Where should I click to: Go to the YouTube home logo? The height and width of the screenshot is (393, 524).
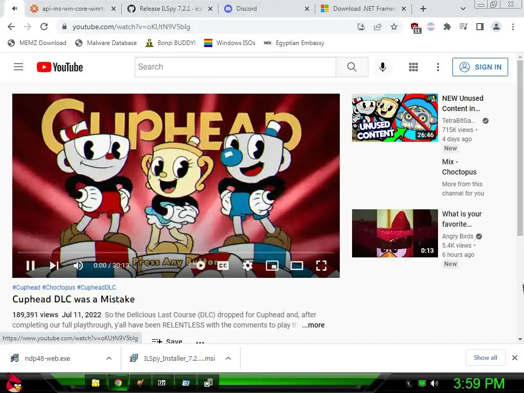pyautogui.click(x=60, y=67)
